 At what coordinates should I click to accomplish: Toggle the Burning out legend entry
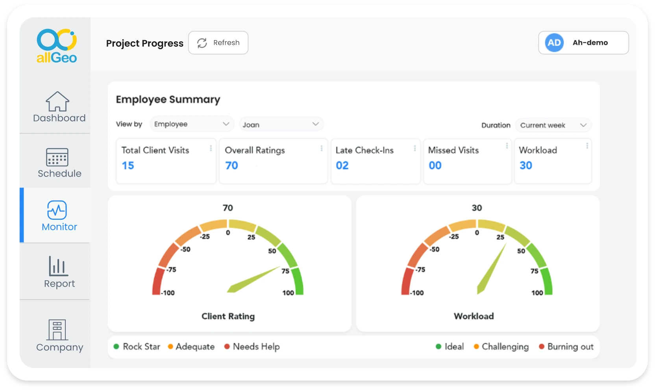coord(566,347)
